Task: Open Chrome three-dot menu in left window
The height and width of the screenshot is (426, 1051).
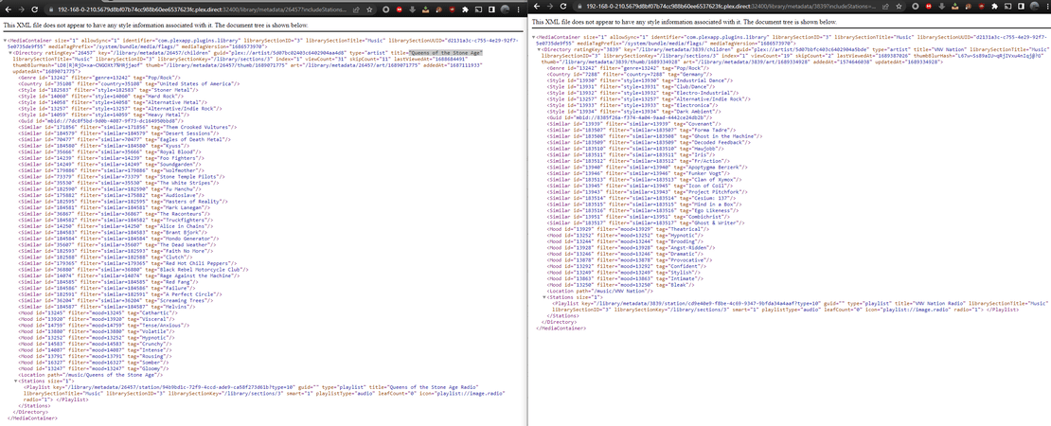Action: click(x=519, y=9)
